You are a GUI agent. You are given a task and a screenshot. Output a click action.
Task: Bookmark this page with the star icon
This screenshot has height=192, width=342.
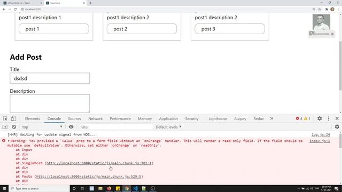click(320, 9)
